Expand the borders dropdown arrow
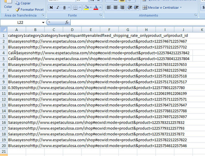Image resolution: width=205 pixels, height=156 pixels. 80,8
